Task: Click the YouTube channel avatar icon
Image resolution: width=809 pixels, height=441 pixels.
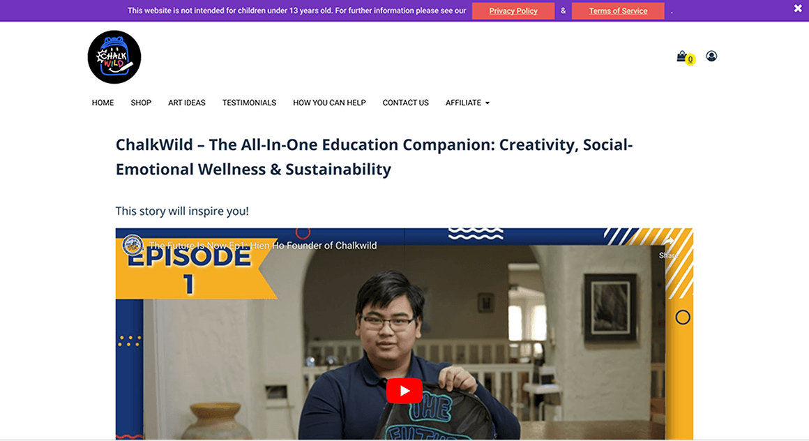Action: click(133, 245)
